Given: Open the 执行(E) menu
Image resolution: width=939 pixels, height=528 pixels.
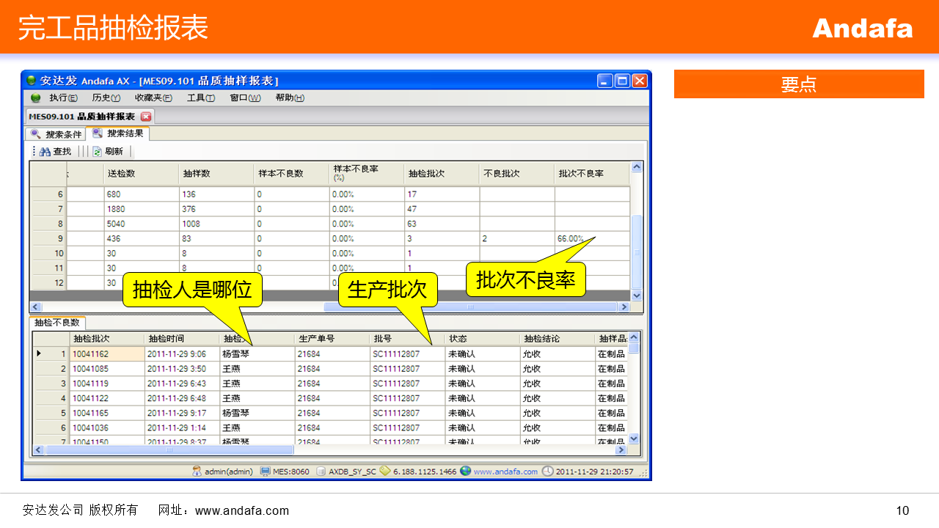Looking at the screenshot, I should click(63, 98).
